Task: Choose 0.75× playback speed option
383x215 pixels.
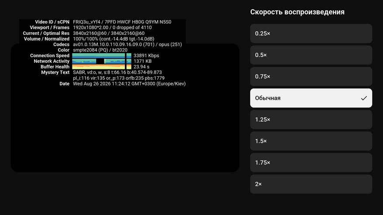Action: [311, 76]
